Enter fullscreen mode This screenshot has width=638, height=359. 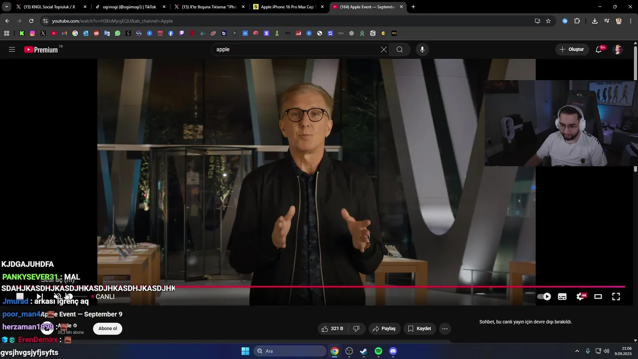coord(616,297)
